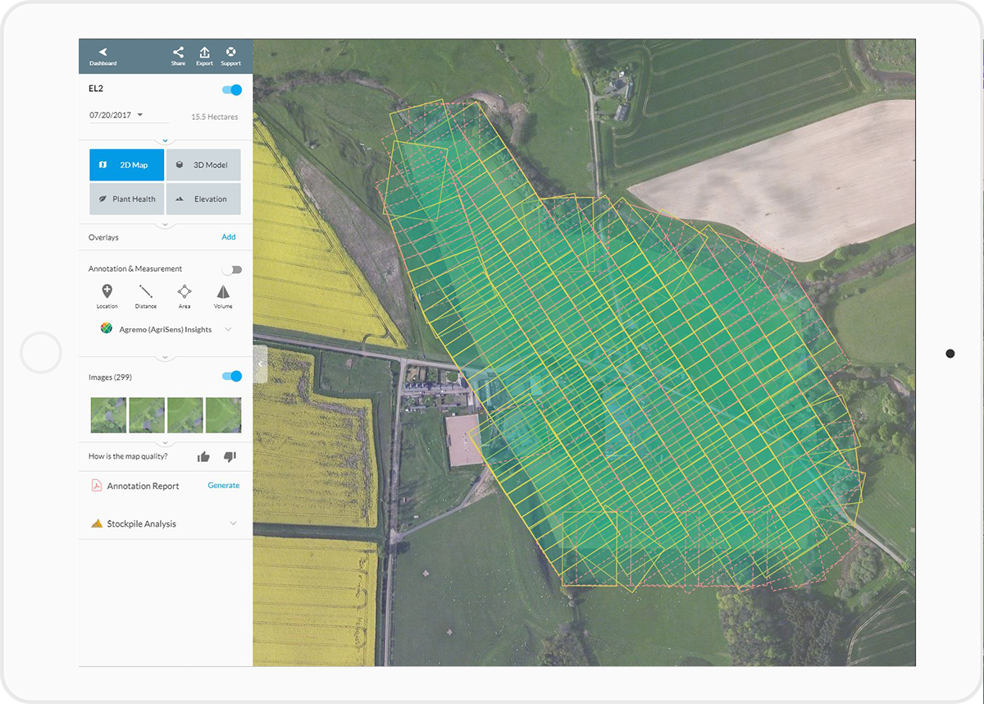
Task: Click the Elevation mountain icon
Action: [x=180, y=199]
